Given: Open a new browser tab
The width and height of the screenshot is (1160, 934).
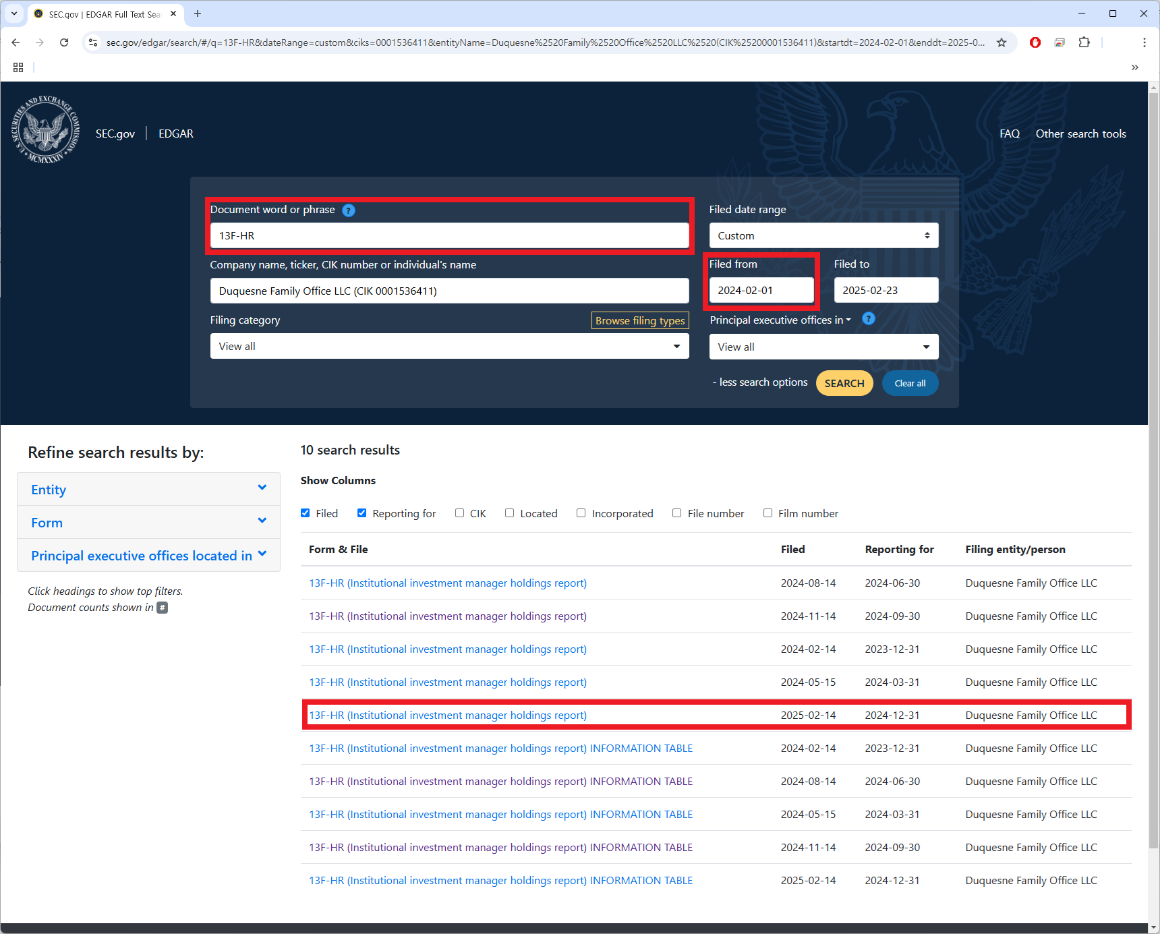Looking at the screenshot, I should [x=198, y=13].
